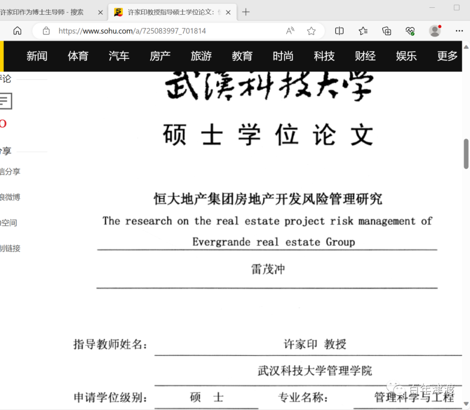Open split screen view

339,31
